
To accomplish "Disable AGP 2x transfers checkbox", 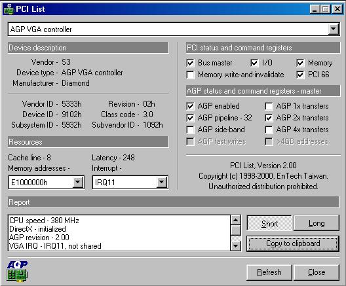I will pyautogui.click(x=269, y=118).
